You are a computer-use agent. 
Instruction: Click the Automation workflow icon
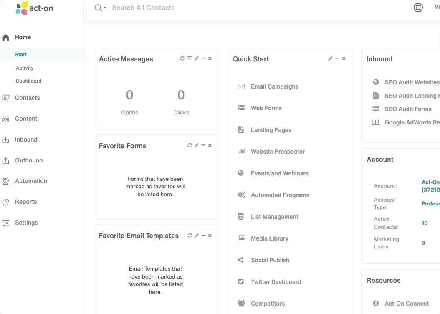pyautogui.click(x=5, y=181)
